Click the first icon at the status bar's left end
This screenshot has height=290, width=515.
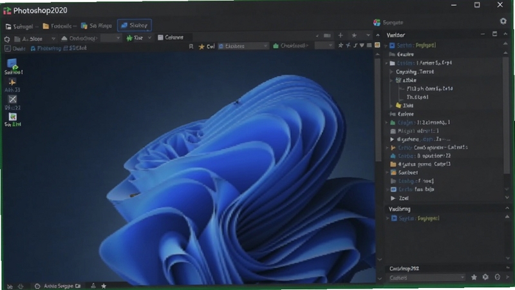(10, 287)
